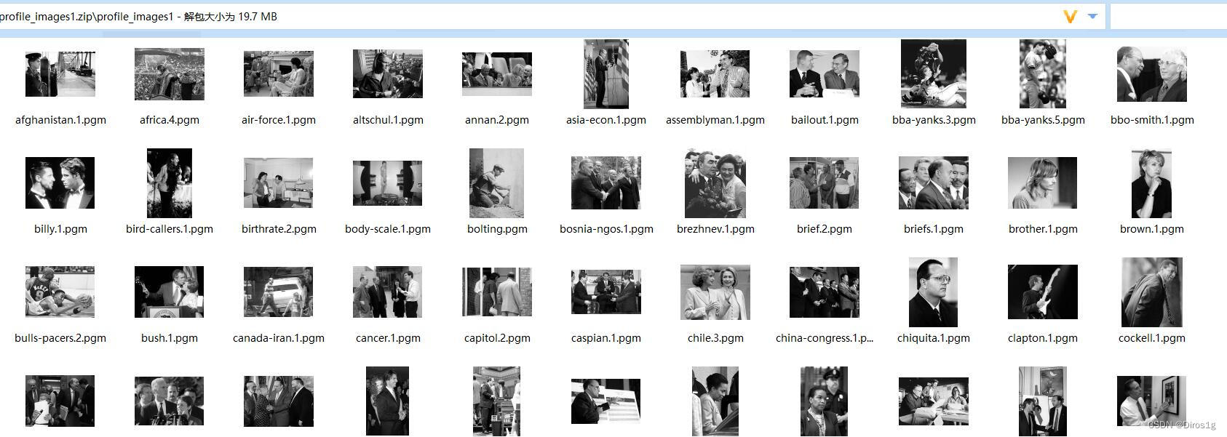The height and width of the screenshot is (437, 1227).
Task: Select bolting.pgm thumbnail
Action: click(497, 183)
